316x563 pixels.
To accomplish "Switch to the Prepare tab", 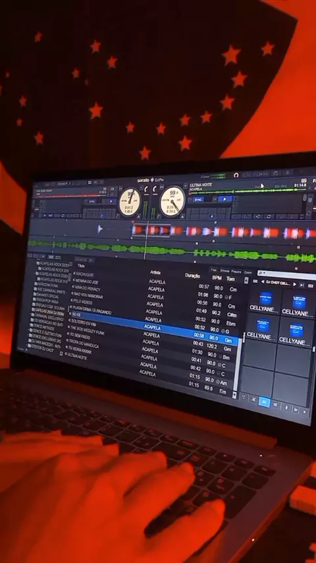I will click(236, 271).
